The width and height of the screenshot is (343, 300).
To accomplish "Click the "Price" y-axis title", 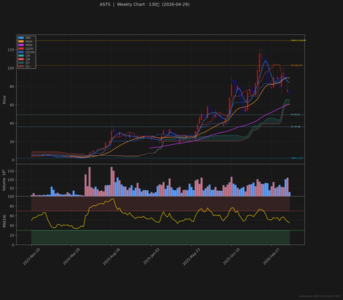I will point(4,100).
